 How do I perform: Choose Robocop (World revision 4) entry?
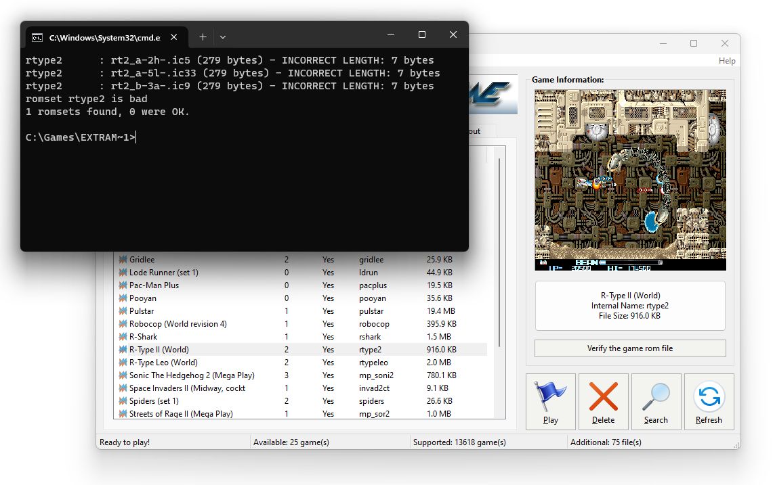pyautogui.click(x=177, y=324)
